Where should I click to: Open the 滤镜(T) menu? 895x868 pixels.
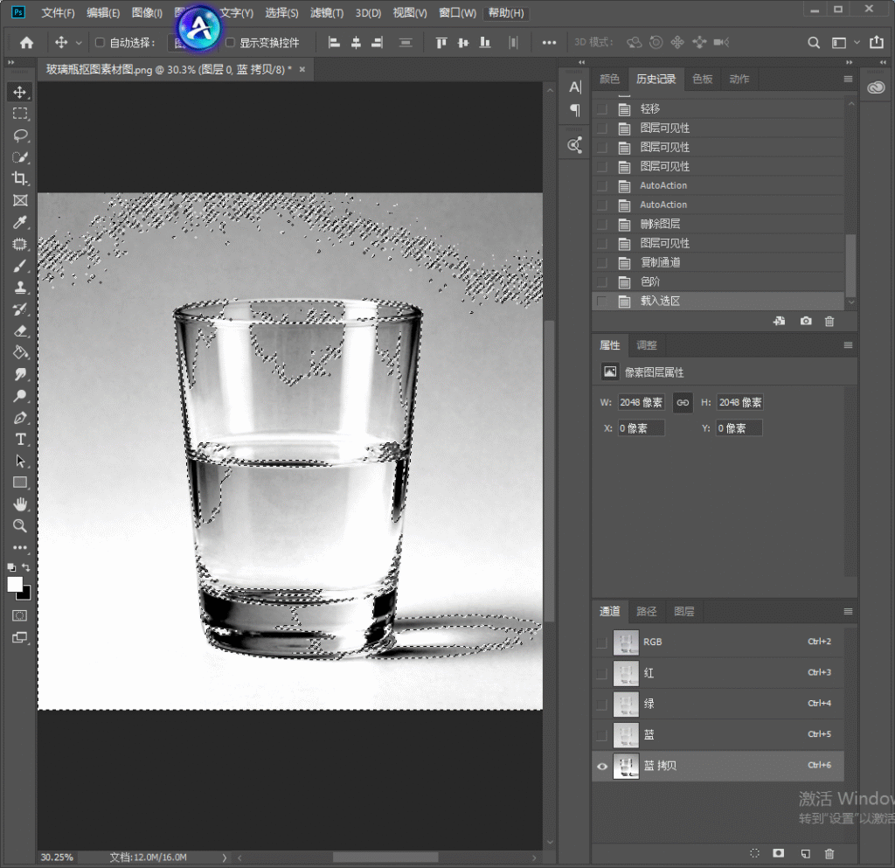tap(327, 12)
